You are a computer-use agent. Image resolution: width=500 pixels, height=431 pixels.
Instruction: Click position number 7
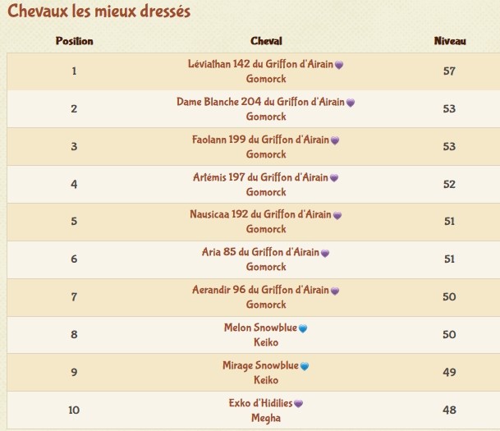point(74,297)
